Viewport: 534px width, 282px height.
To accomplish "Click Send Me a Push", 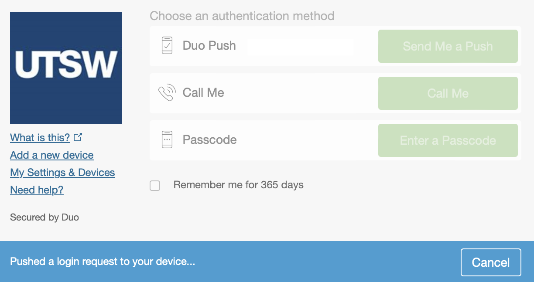I will [448, 46].
